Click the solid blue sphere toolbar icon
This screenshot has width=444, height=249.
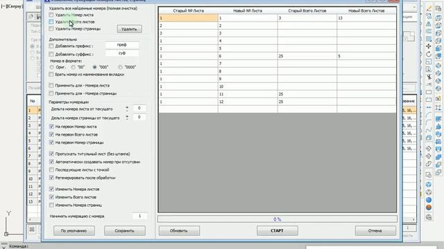tap(429, 200)
